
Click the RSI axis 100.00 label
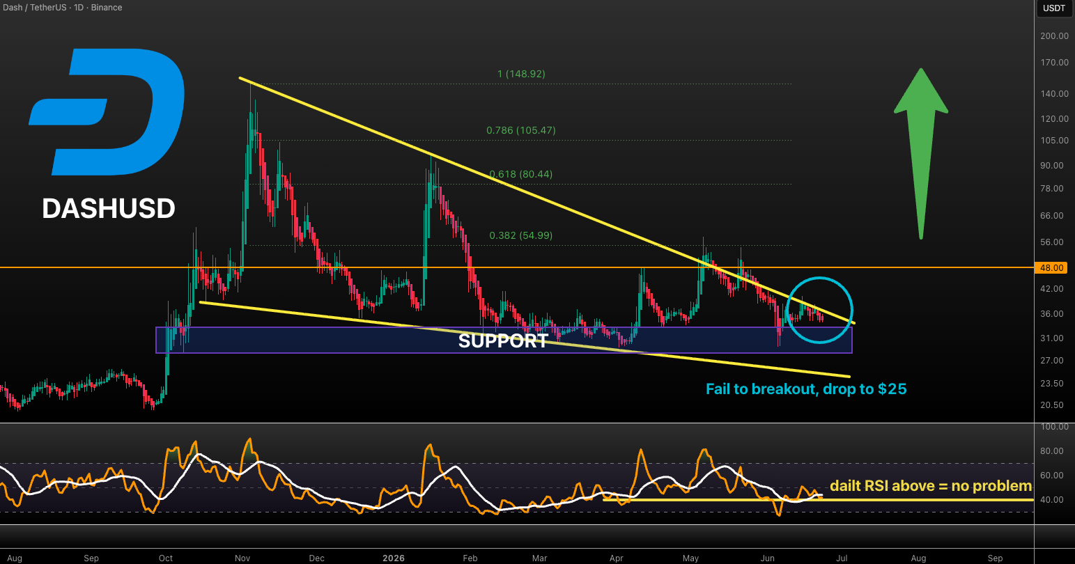click(x=1055, y=427)
